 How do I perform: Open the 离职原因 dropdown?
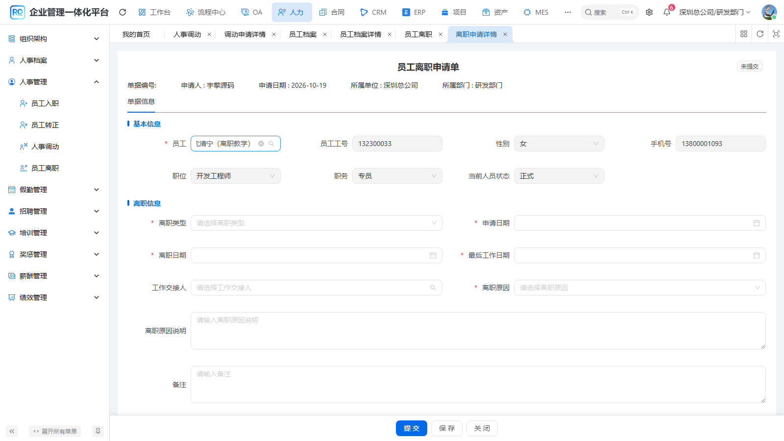pos(640,288)
